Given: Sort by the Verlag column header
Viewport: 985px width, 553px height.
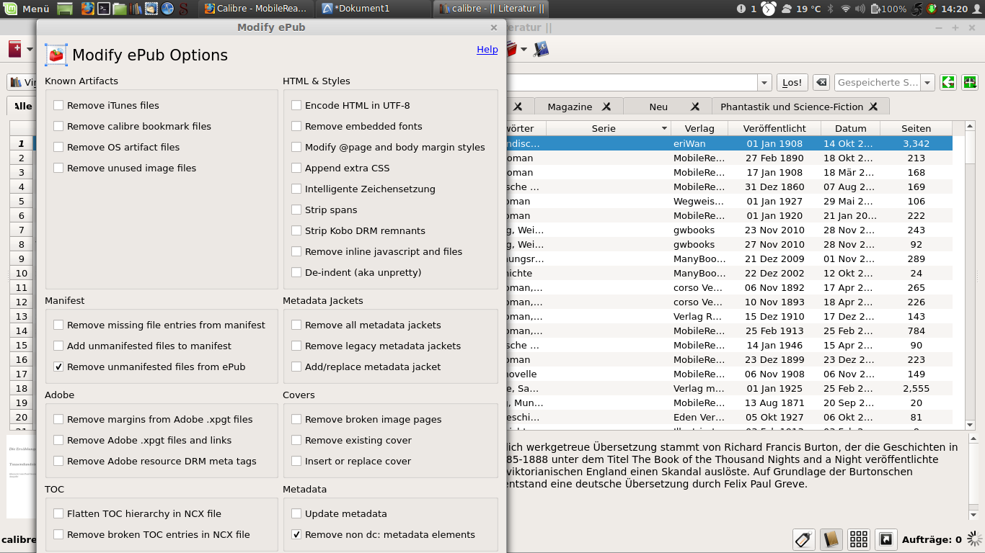Looking at the screenshot, I should (699, 128).
